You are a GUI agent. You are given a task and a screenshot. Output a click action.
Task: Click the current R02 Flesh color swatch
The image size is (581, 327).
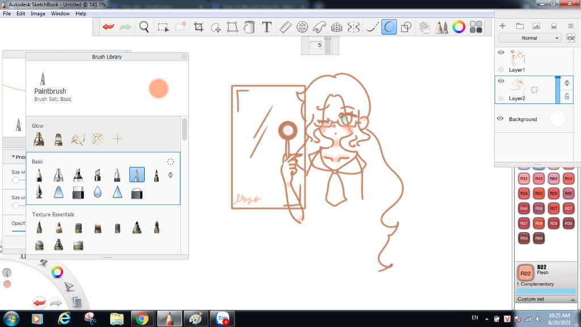[x=525, y=273]
